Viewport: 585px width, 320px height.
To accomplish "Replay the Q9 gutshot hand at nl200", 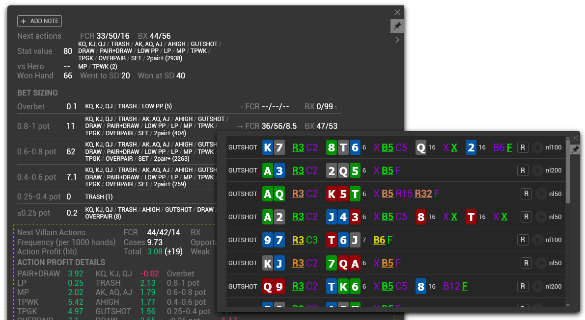I will [538, 286].
